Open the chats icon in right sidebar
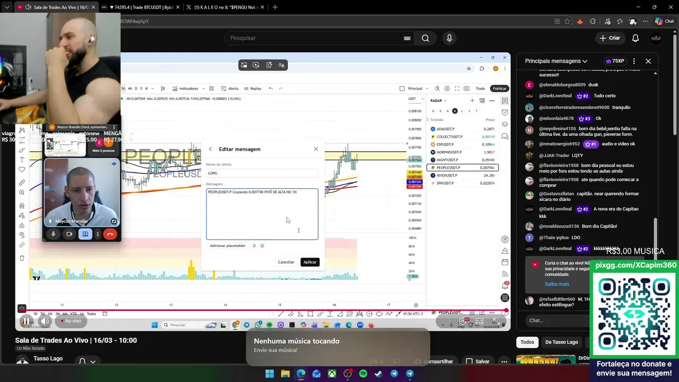This screenshot has height=382, width=679. click(505, 136)
